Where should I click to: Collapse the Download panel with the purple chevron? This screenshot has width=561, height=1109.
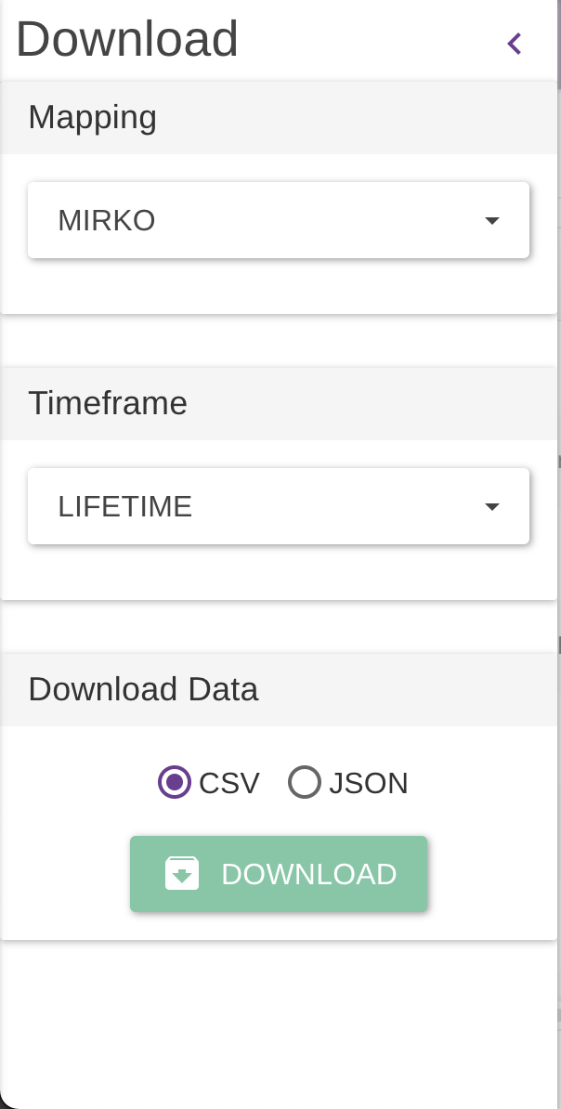coord(515,43)
